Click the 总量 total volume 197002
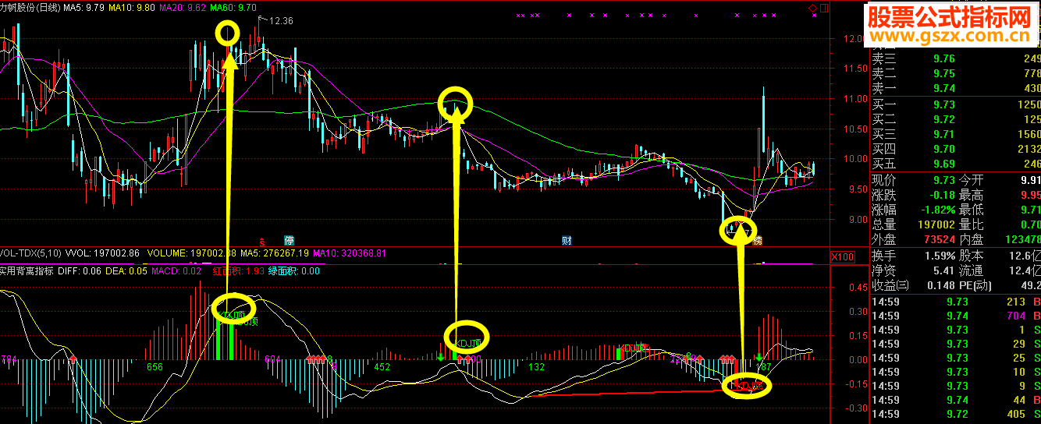1041x424 pixels. (x=935, y=224)
